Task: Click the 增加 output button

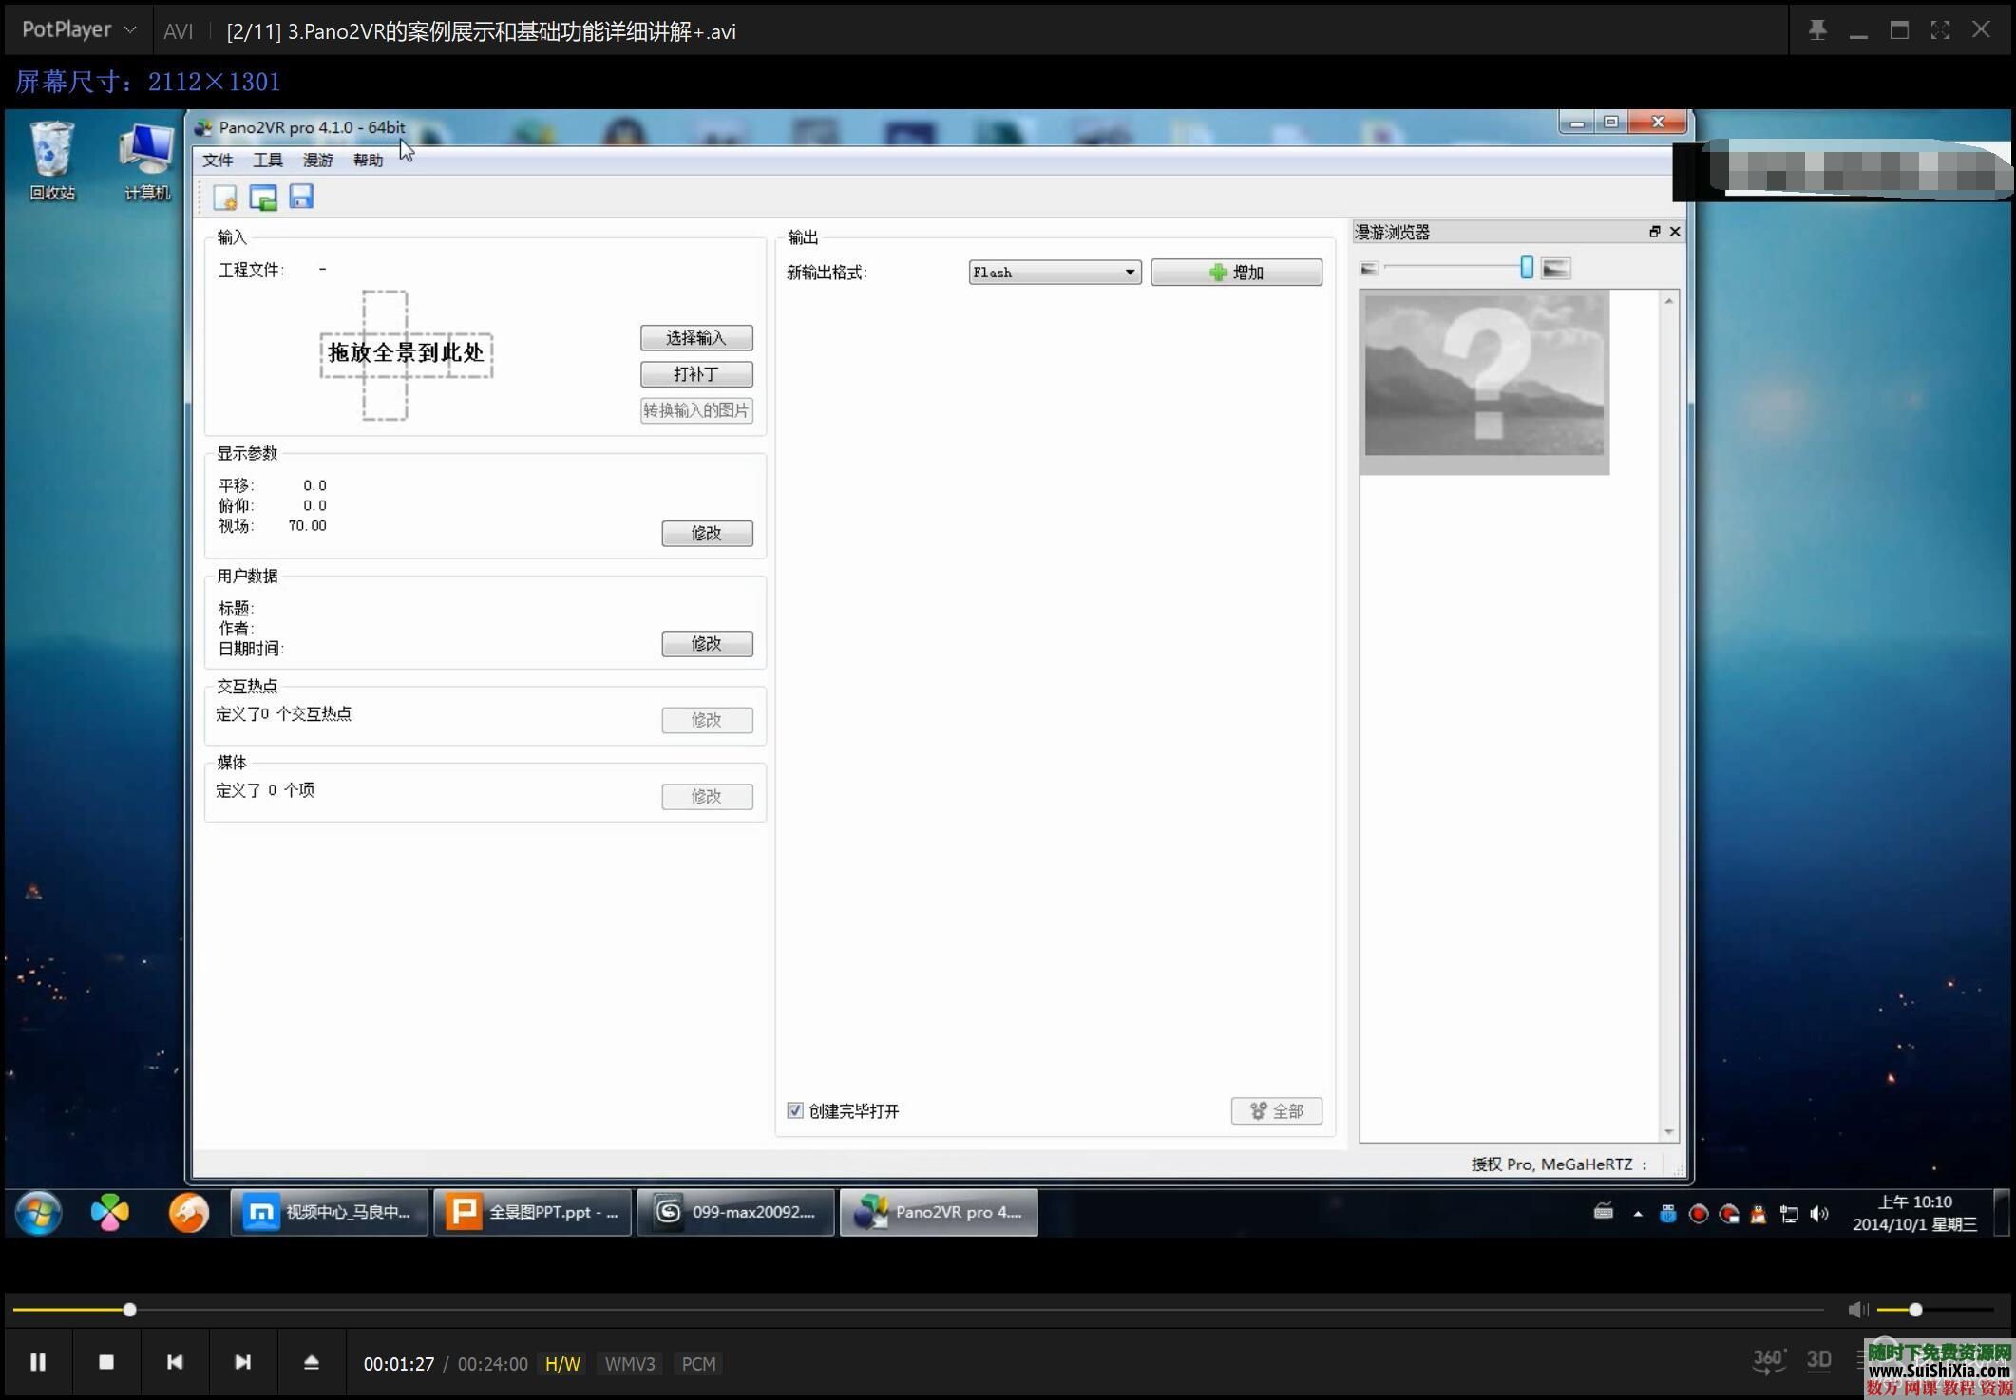Action: [1236, 273]
